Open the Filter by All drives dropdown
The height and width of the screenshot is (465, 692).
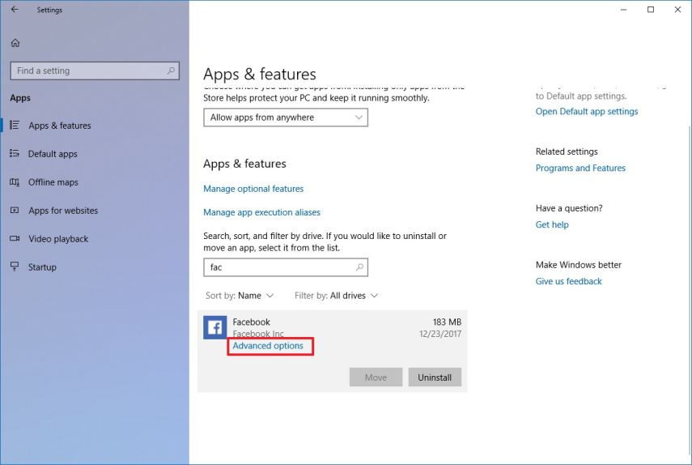point(337,296)
